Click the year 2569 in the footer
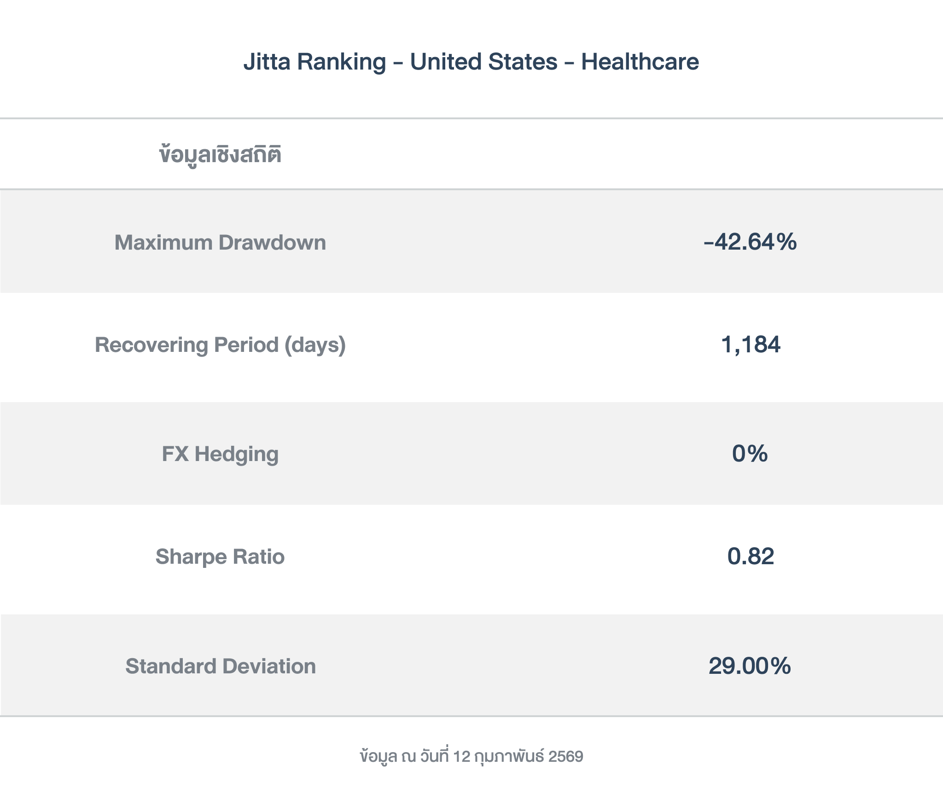 click(x=566, y=756)
